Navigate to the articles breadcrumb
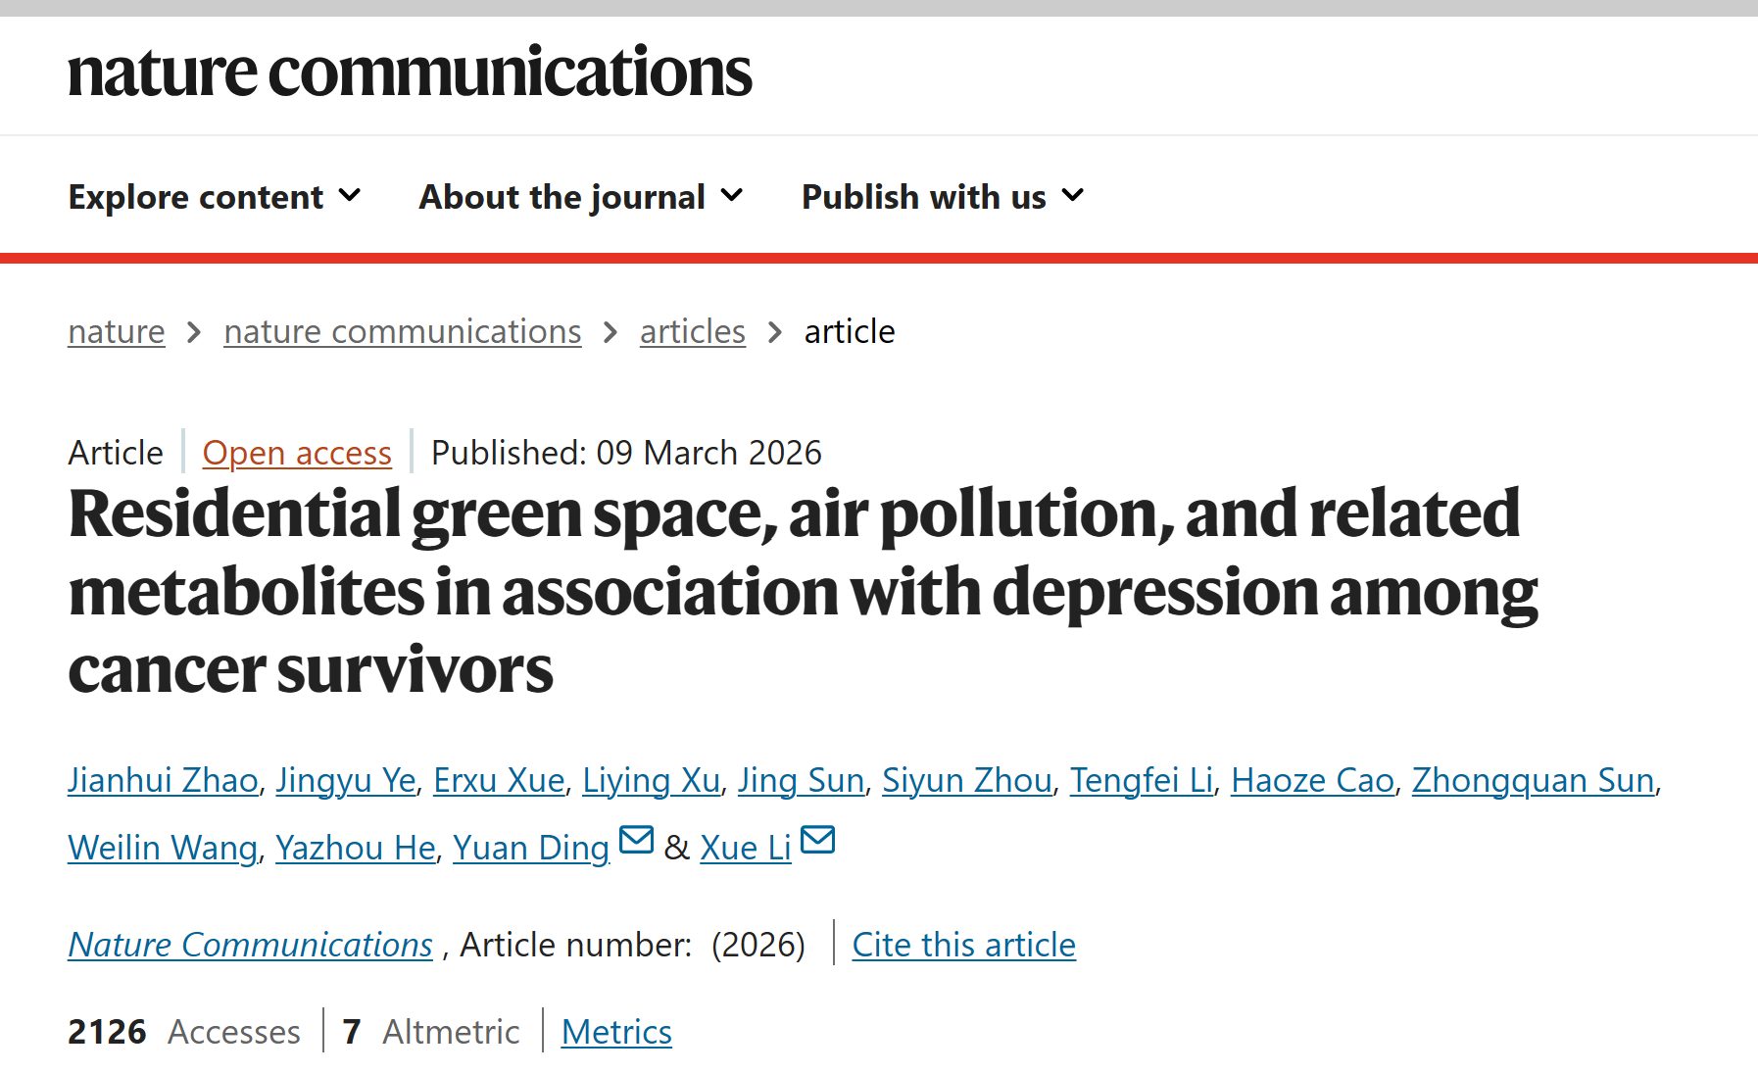 coord(692,332)
